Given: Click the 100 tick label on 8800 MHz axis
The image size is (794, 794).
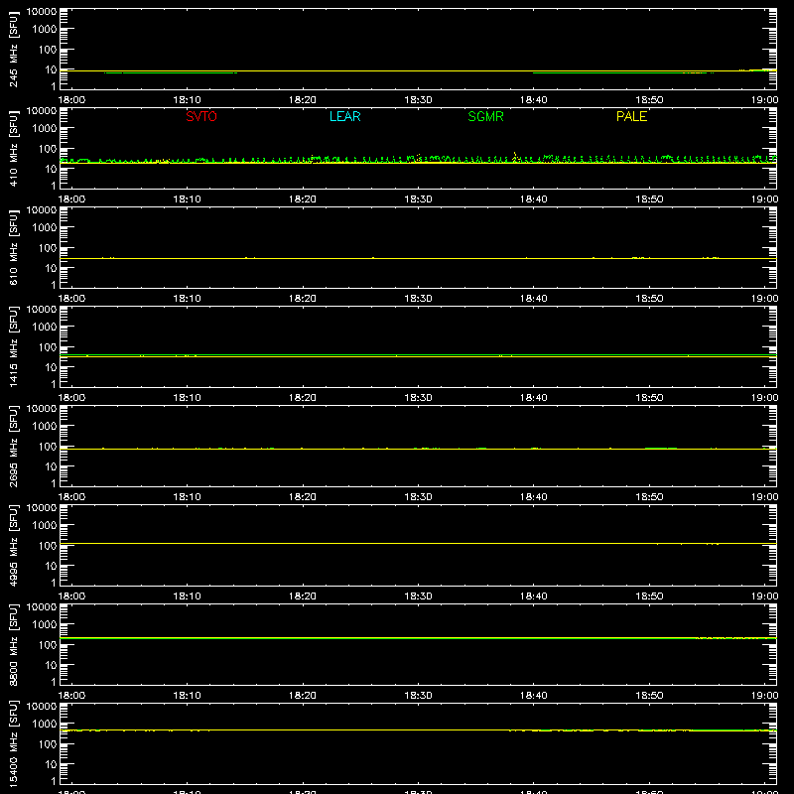Looking at the screenshot, I should [x=48, y=645].
